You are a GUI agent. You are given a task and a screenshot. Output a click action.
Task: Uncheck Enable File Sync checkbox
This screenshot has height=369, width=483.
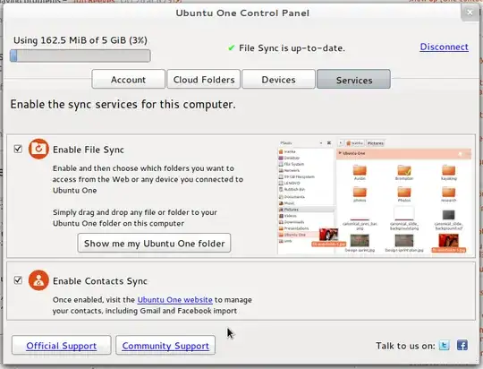point(18,149)
